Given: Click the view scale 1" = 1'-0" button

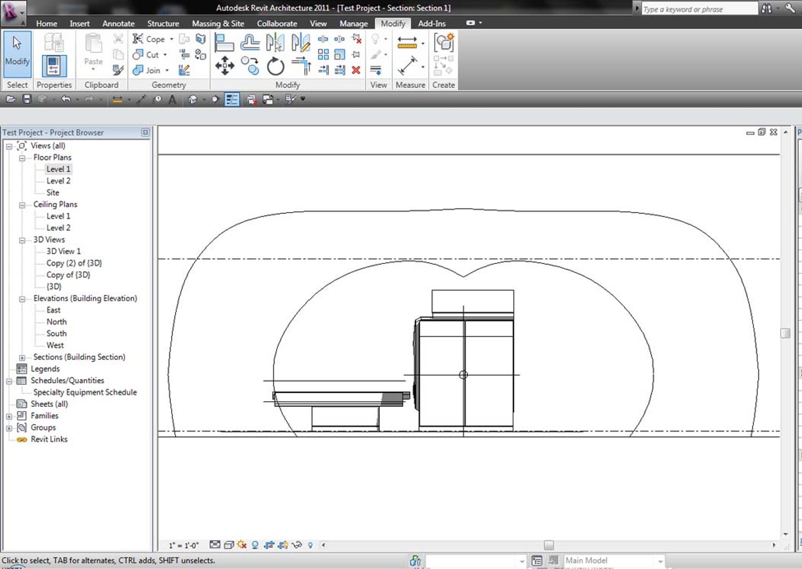Looking at the screenshot, I should coord(183,545).
